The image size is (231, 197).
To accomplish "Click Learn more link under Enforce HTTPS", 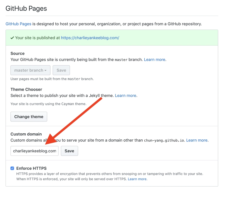I will pyautogui.click(x=137, y=179).
